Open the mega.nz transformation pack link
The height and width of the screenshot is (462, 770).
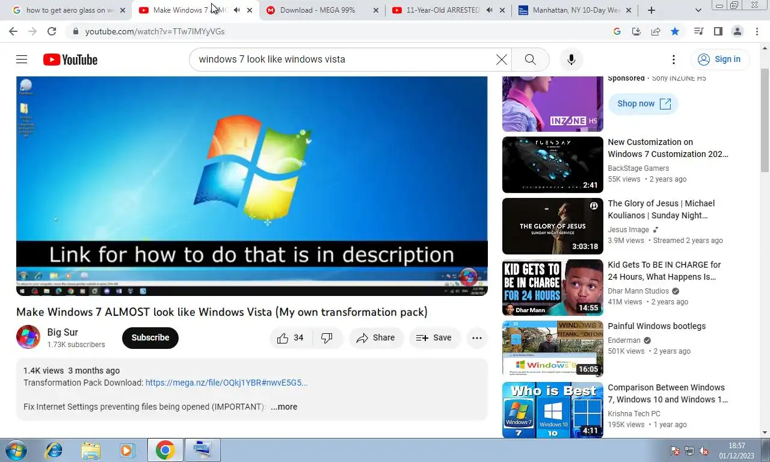point(226,383)
